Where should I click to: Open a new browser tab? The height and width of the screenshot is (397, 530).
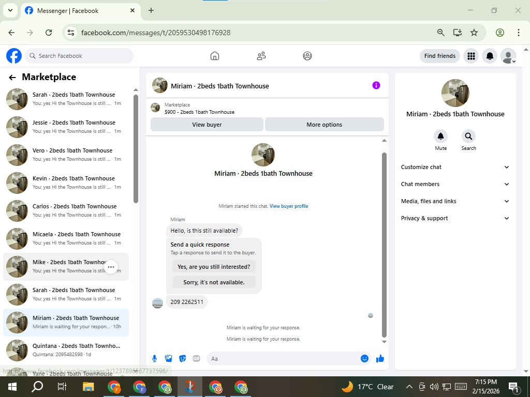point(151,10)
